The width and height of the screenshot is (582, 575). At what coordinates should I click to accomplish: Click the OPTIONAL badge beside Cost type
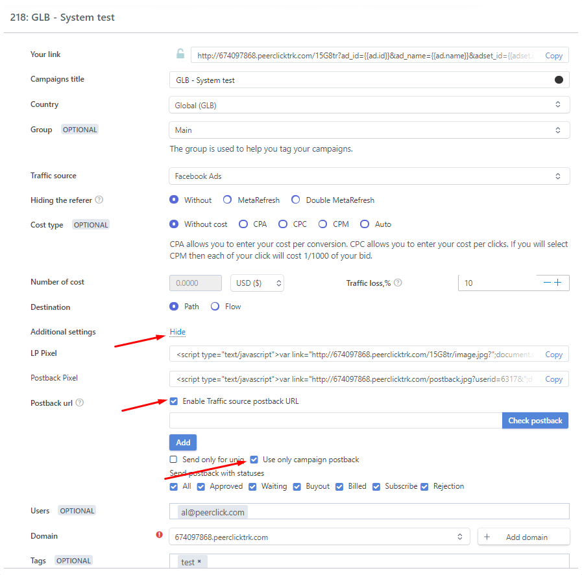click(91, 225)
